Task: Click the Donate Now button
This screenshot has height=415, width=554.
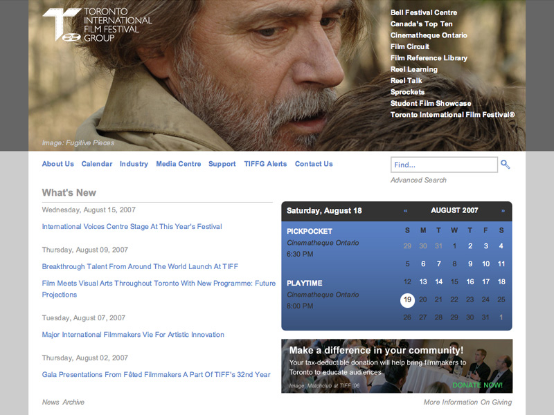Action: (477, 385)
